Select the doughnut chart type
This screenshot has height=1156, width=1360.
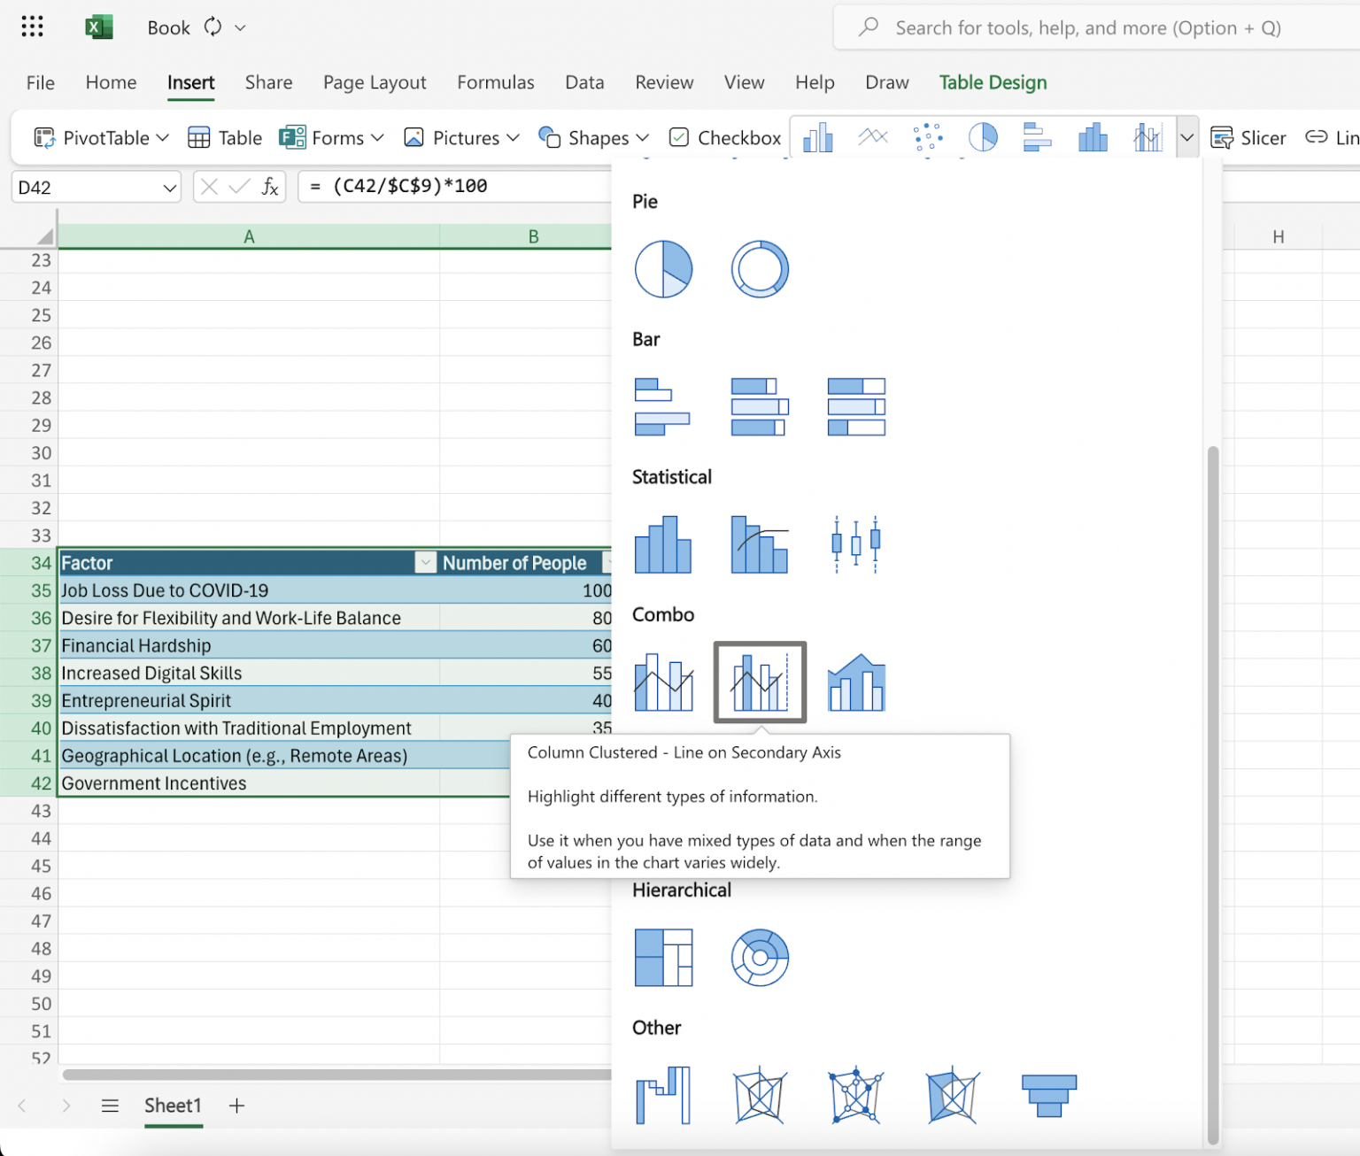(760, 268)
